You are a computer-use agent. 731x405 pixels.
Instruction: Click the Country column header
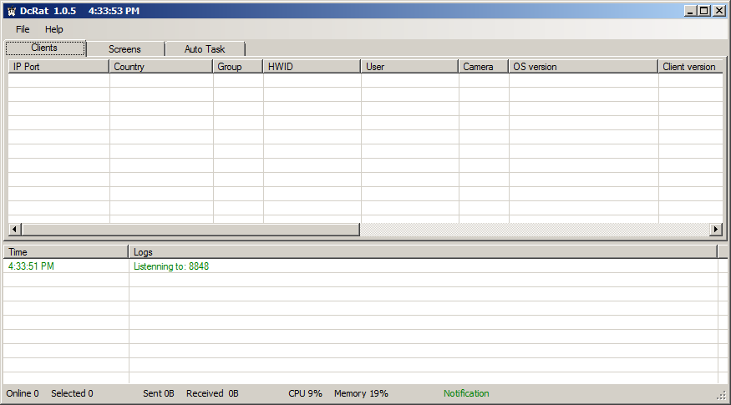click(160, 67)
